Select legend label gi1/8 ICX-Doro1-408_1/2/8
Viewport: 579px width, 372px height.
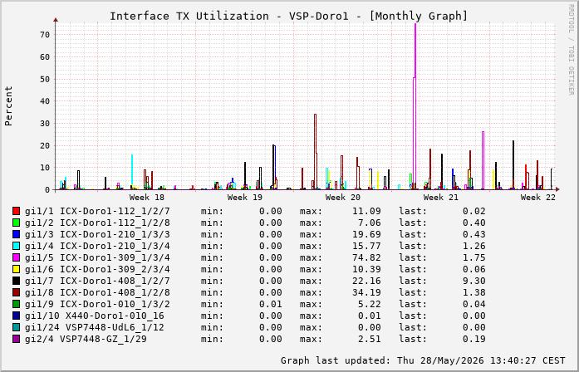[x=97, y=292]
